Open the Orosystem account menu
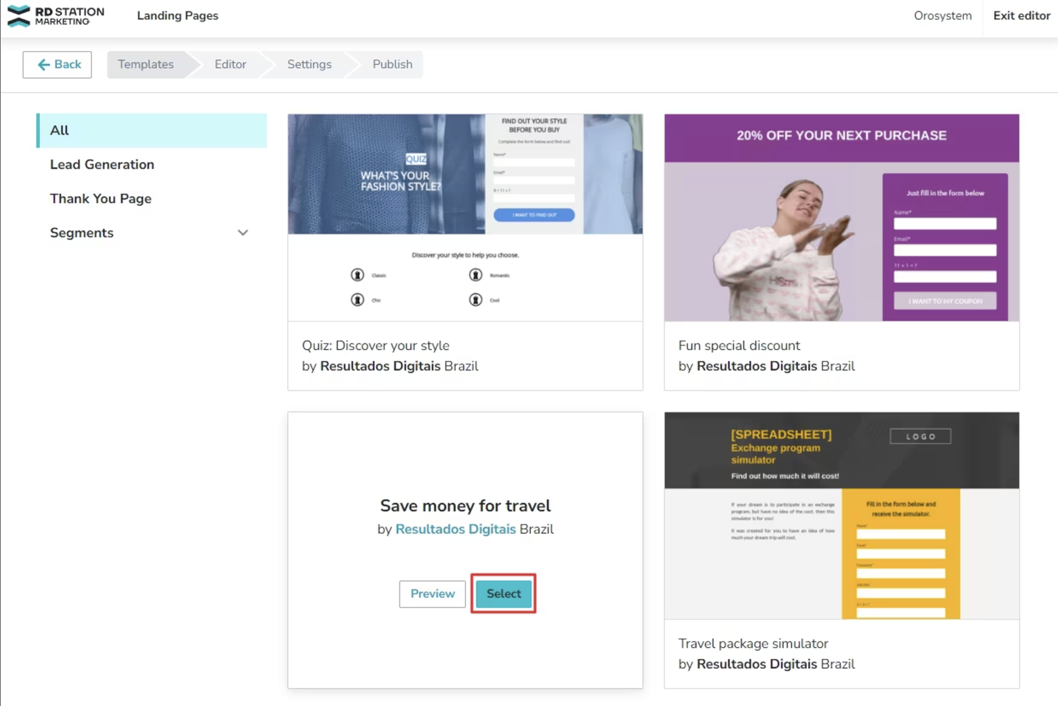 pyautogui.click(x=942, y=16)
